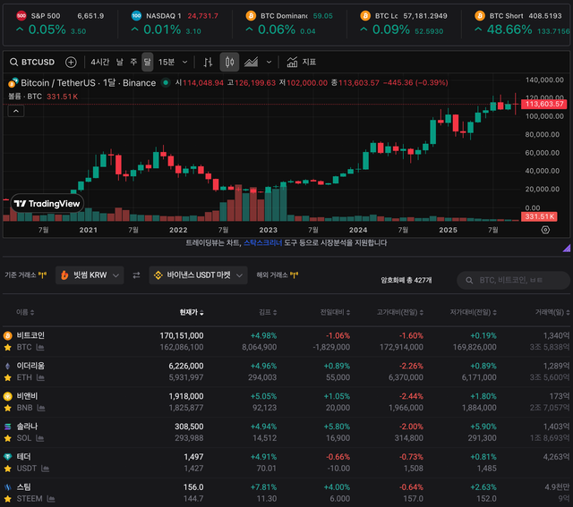The image size is (573, 507).
Task: Click the Ethereum coin logo in 이더리움 row
Action: 8,366
